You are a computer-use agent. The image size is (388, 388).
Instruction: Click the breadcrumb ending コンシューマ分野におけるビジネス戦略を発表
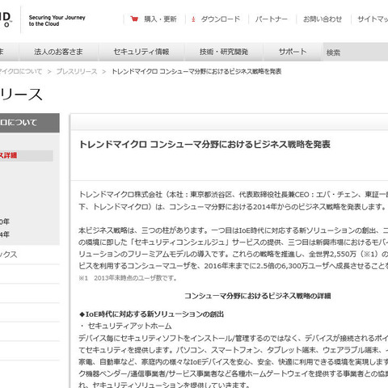click(x=196, y=71)
